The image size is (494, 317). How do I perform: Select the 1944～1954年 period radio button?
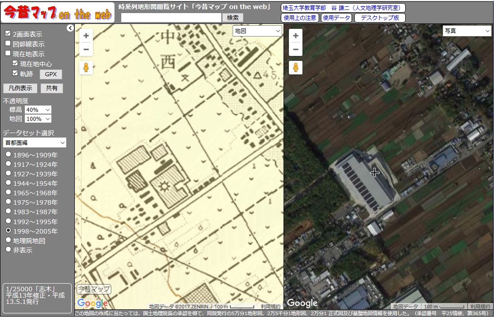click(8, 183)
